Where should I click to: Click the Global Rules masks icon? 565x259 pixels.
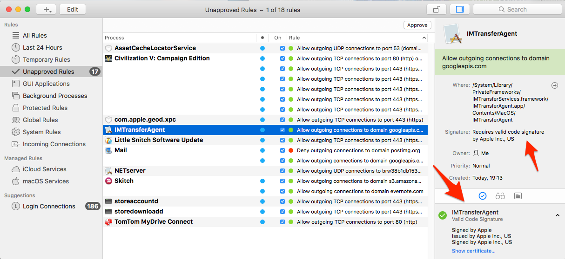[16, 120]
